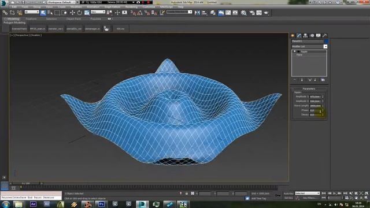Click the Play Animation button
The image size is (370, 208).
(335, 194)
